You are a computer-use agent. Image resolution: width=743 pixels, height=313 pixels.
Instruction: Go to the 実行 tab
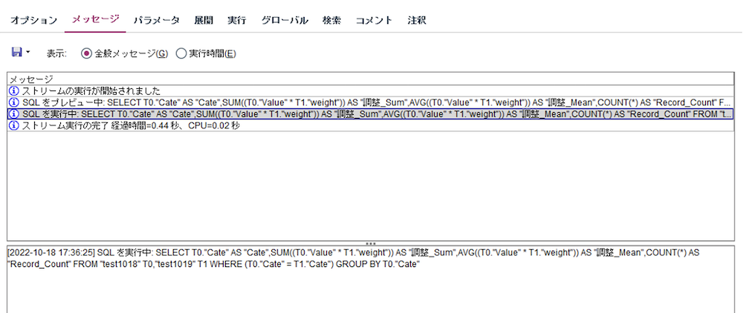236,20
